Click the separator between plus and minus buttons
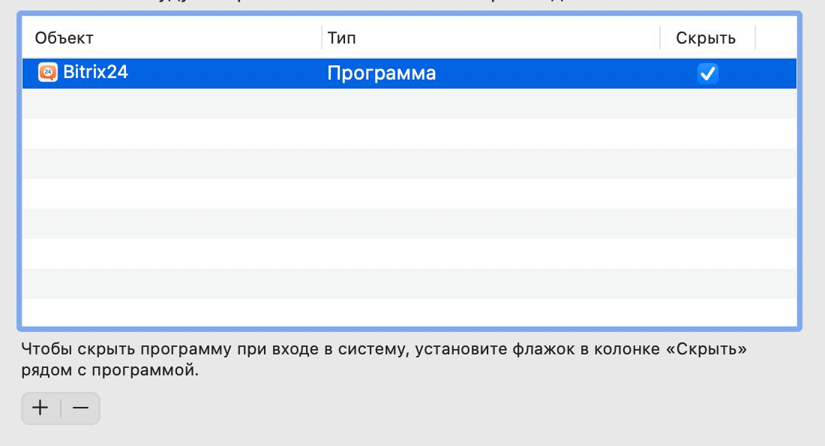Image resolution: width=825 pixels, height=446 pixels. click(61, 408)
